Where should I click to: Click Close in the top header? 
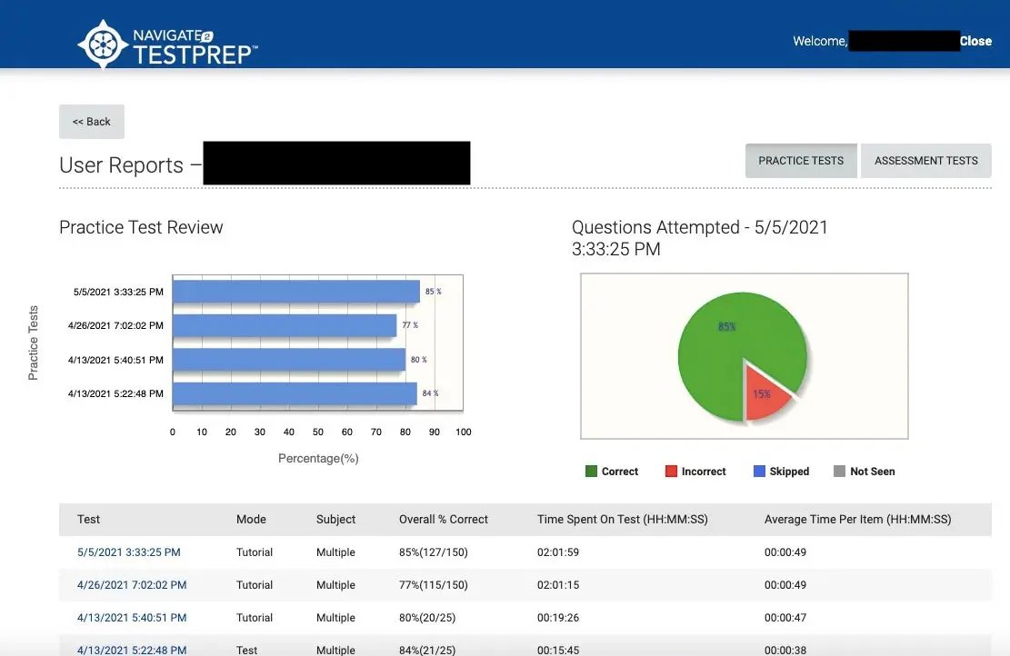point(975,41)
